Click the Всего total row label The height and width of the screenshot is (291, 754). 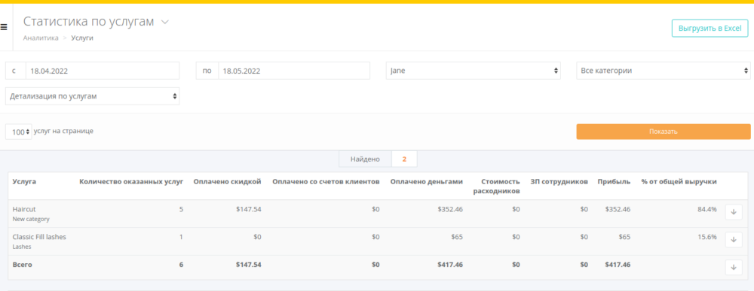click(x=22, y=265)
